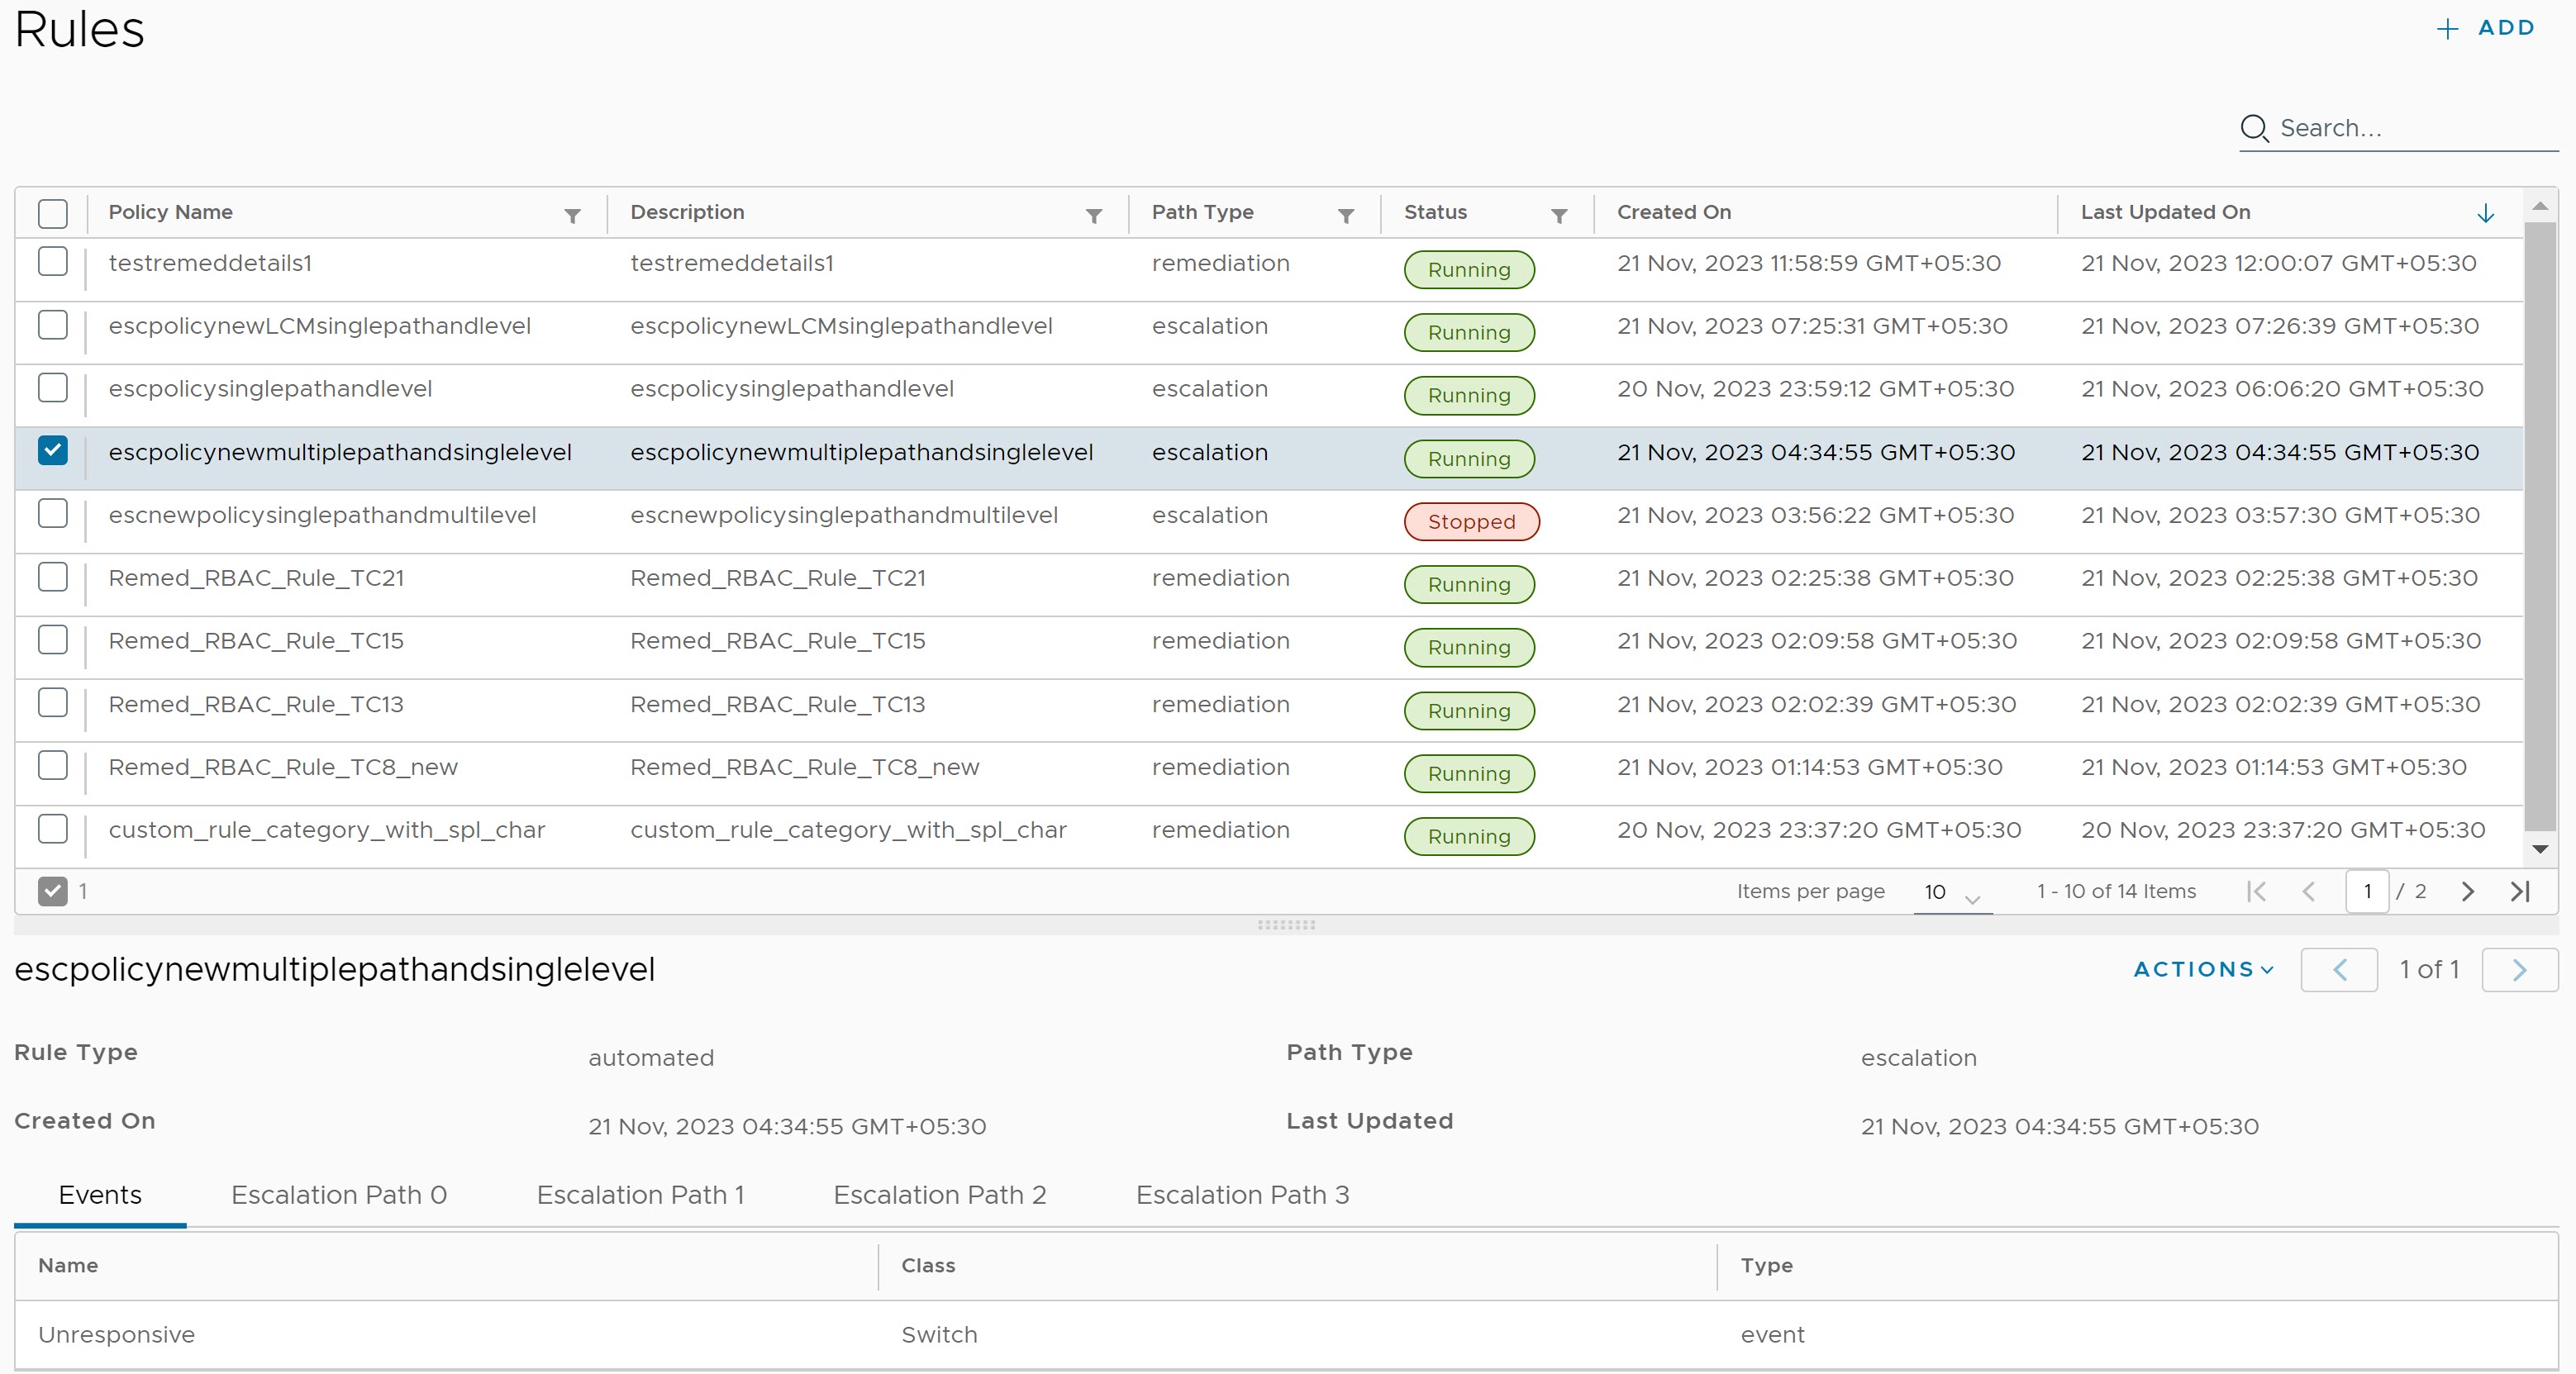Toggle the show-selected footer checkbox
2576x1374 pixels.
pyautogui.click(x=52, y=891)
